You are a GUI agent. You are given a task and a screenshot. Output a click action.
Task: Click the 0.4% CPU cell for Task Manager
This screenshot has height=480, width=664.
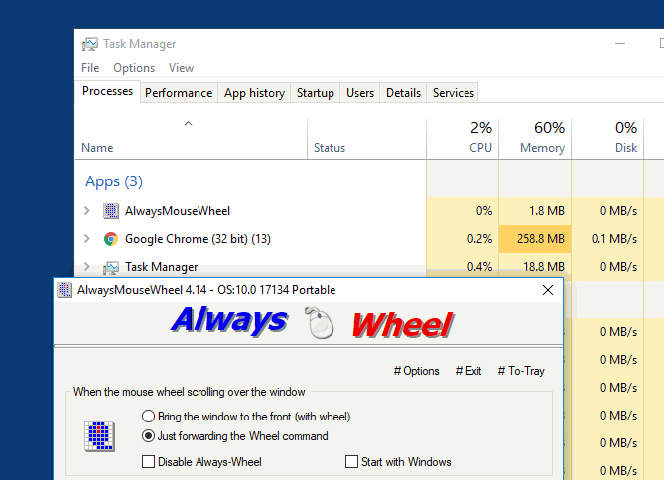pos(463,266)
